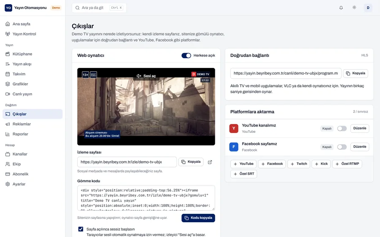Add a Facebook platform output

272,164
